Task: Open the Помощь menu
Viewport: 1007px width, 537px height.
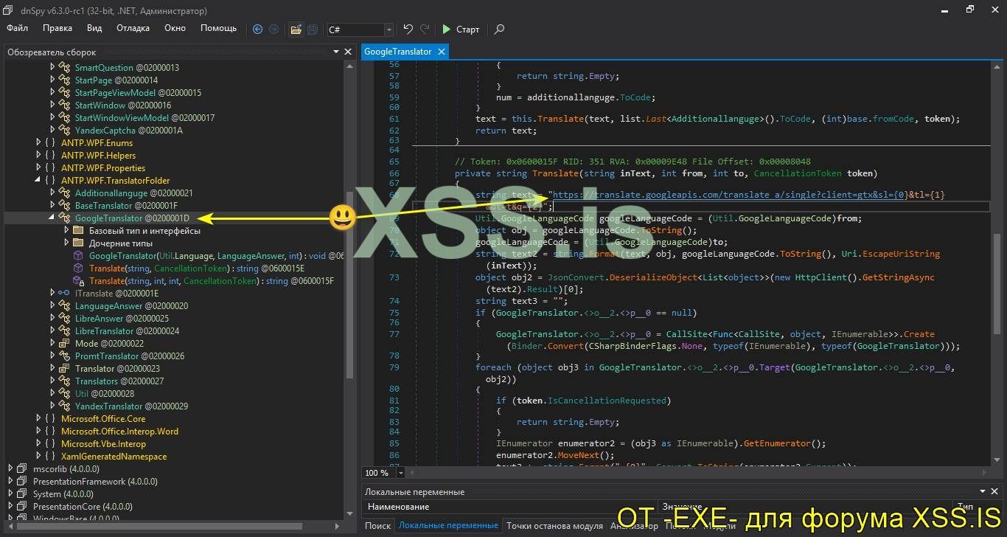Action: tap(219, 28)
